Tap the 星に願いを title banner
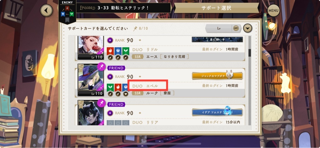The height and width of the screenshot is (148, 320). pos(217,39)
